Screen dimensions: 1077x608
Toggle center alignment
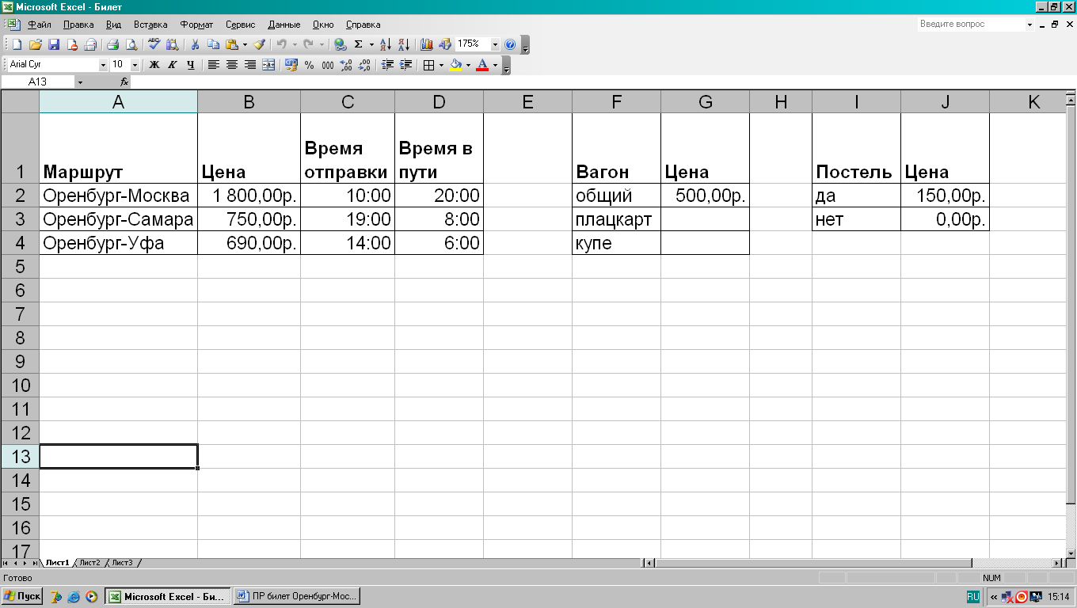click(232, 65)
